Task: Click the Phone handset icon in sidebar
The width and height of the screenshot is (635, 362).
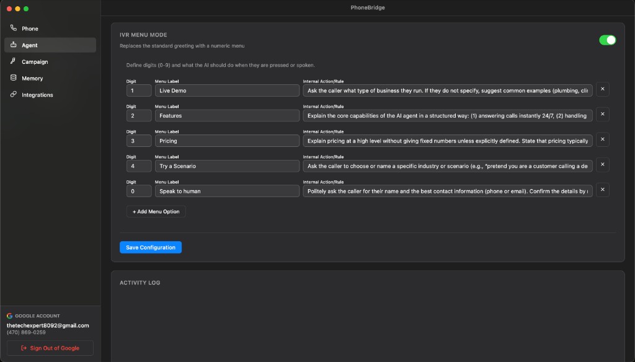Action: tap(14, 28)
